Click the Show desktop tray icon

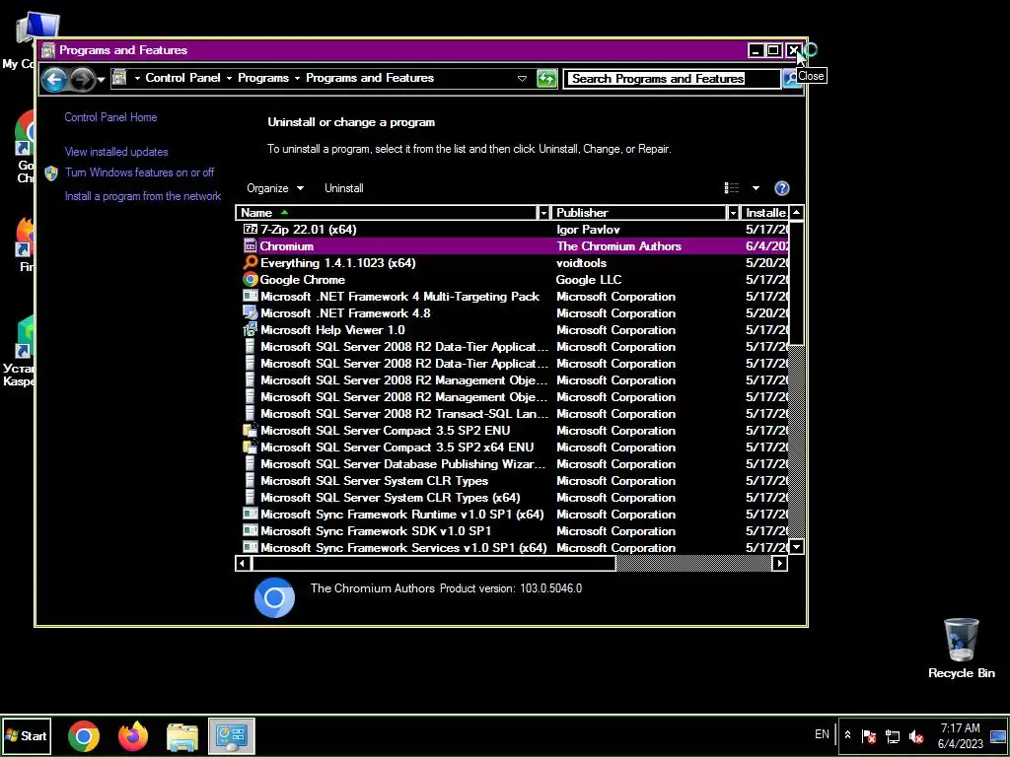click(998, 735)
